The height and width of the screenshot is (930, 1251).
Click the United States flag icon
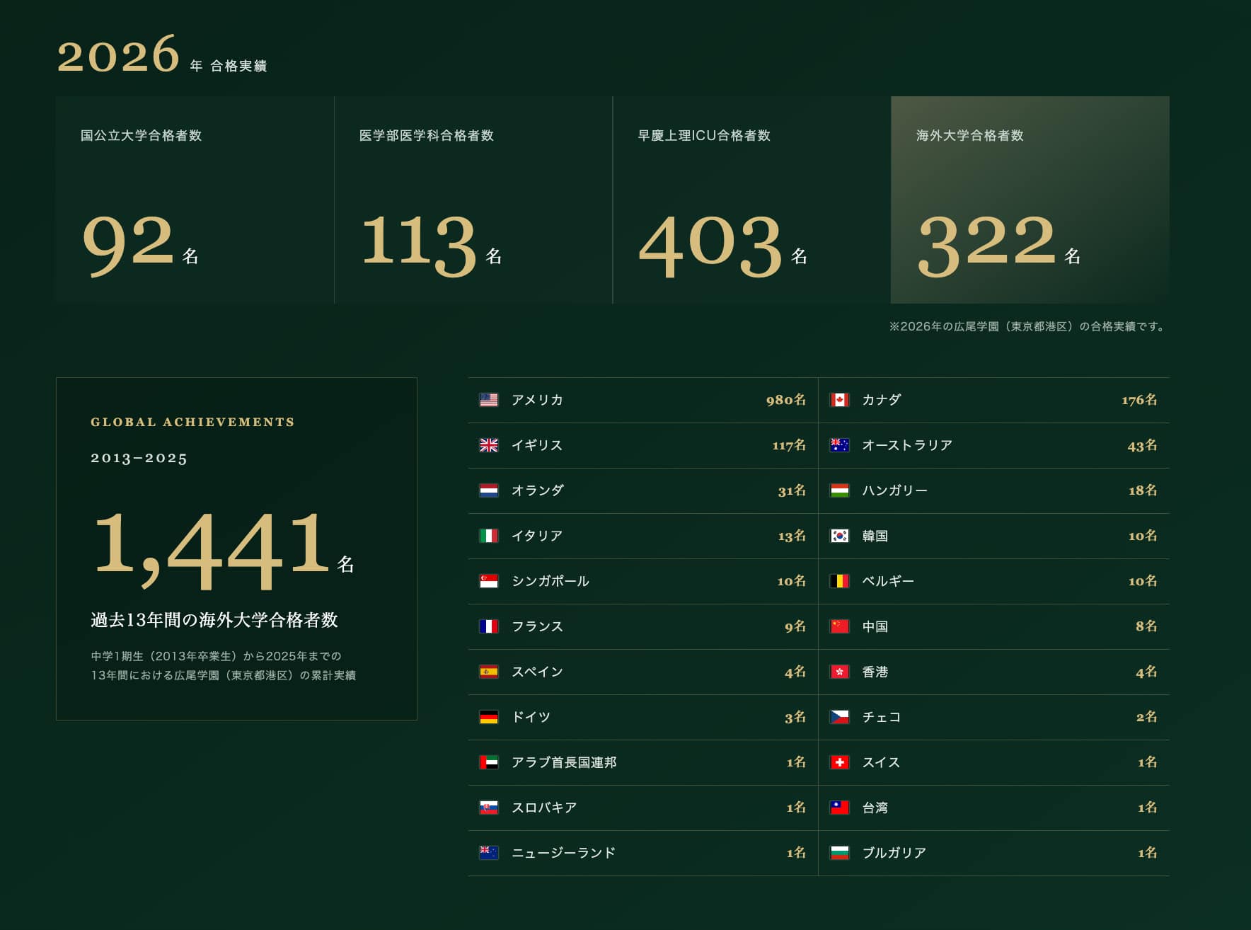click(x=489, y=400)
